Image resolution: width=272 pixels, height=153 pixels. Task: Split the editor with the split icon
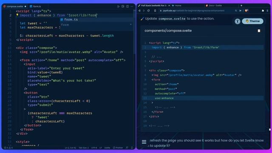[127, 6]
